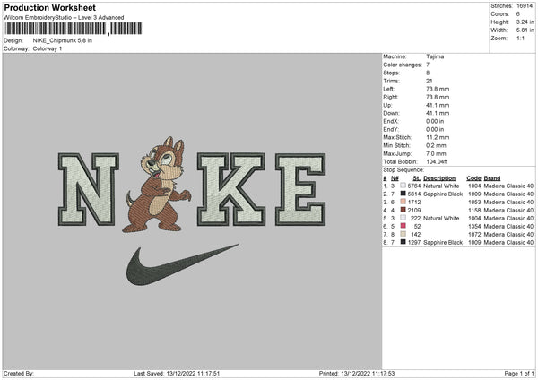538x380 pixels.
Task: Click the Natural White swatch in stop 1
Action: coord(403,186)
